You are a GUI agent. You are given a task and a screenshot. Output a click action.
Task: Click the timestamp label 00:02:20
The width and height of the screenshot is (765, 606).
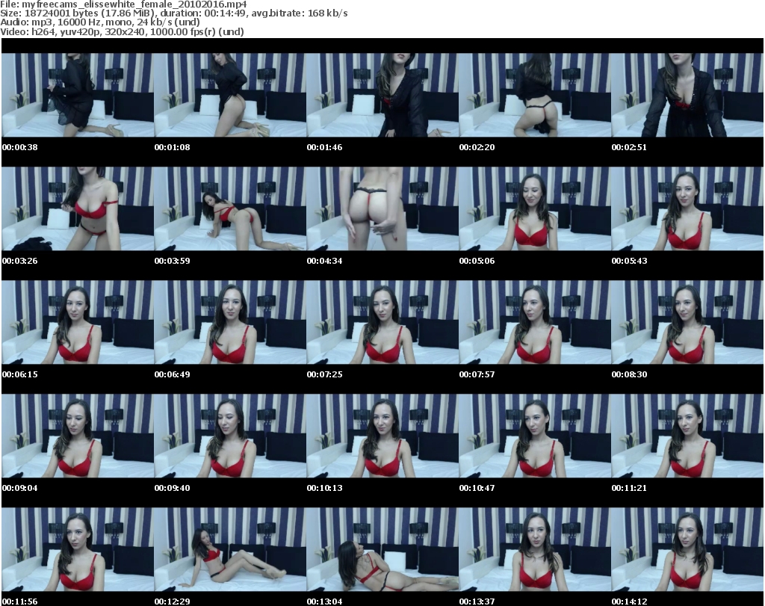point(477,147)
